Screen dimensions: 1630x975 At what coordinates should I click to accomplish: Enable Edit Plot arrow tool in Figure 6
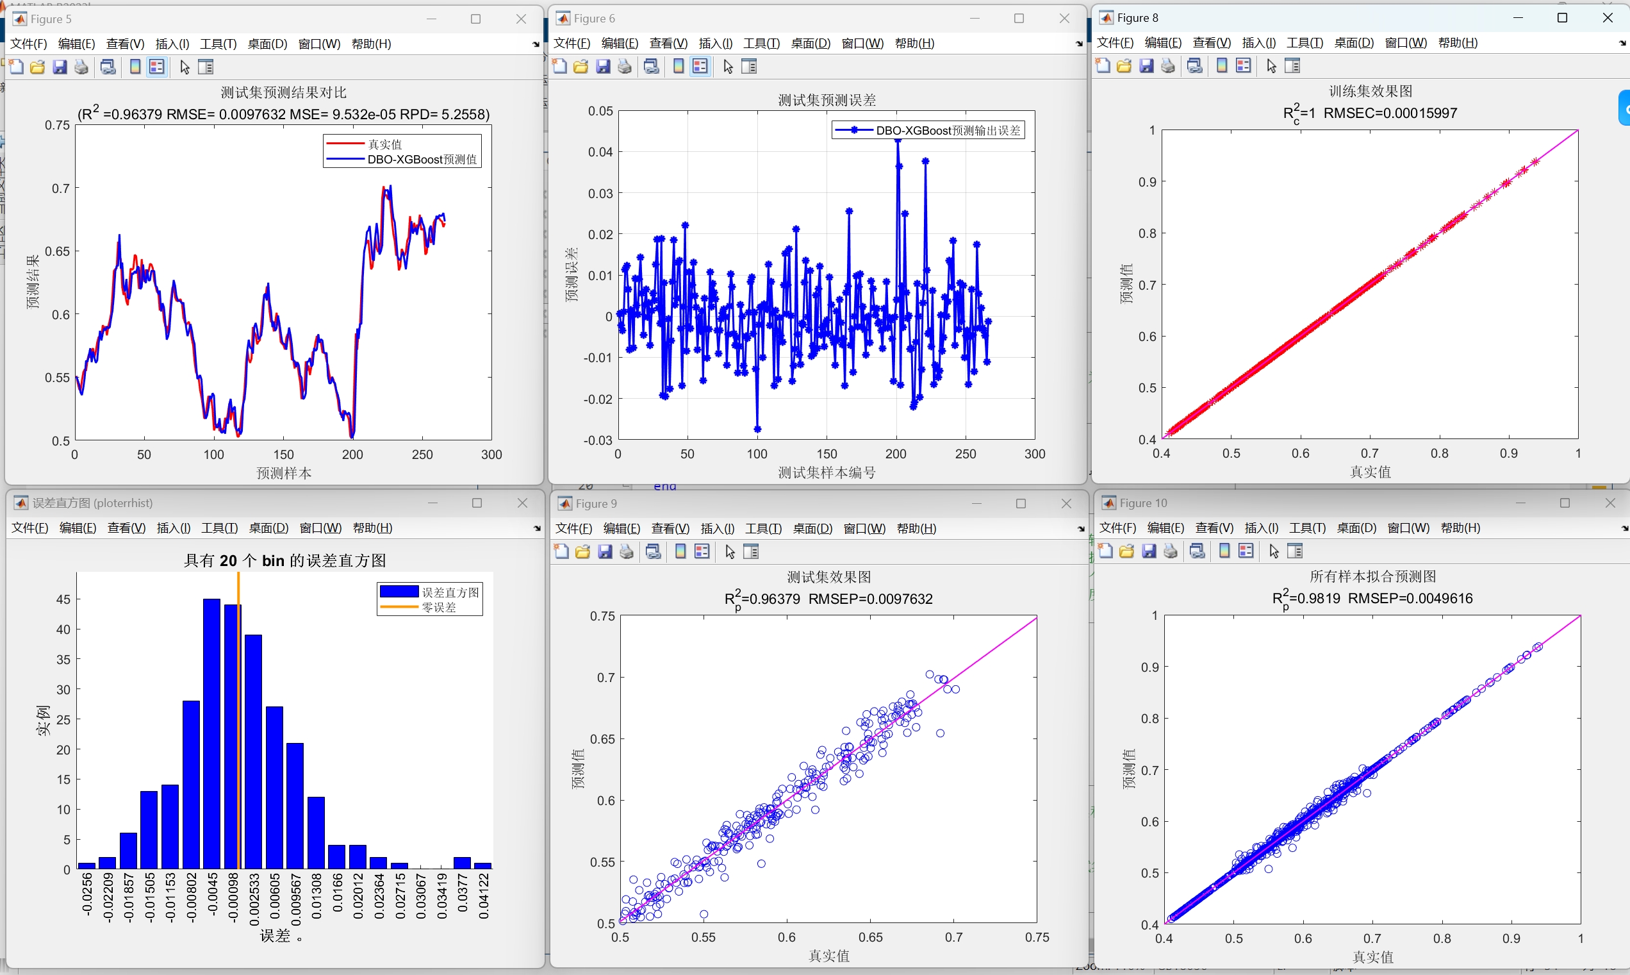[x=729, y=67]
